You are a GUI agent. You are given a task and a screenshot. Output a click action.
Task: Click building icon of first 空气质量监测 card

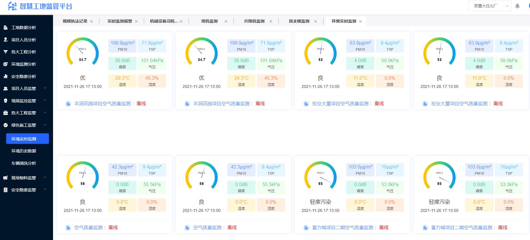point(68,228)
